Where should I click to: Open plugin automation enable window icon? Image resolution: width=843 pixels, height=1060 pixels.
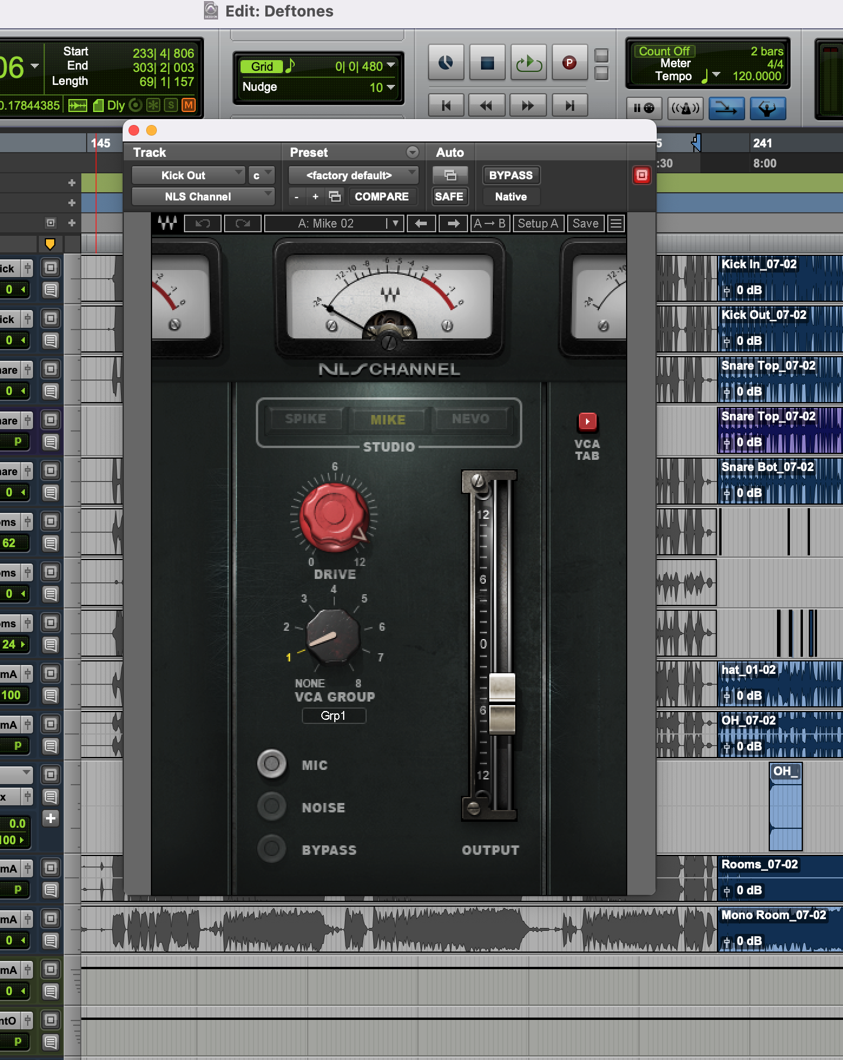tap(450, 175)
